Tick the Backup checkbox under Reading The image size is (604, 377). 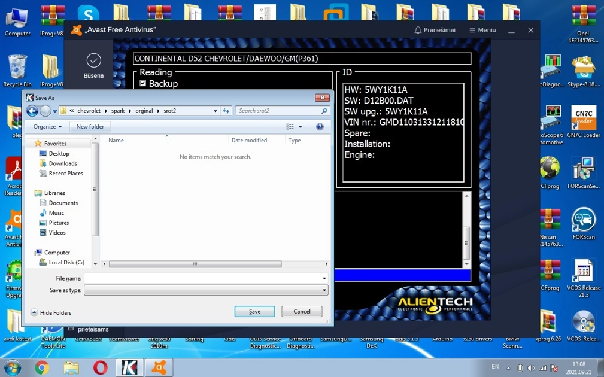pos(143,83)
